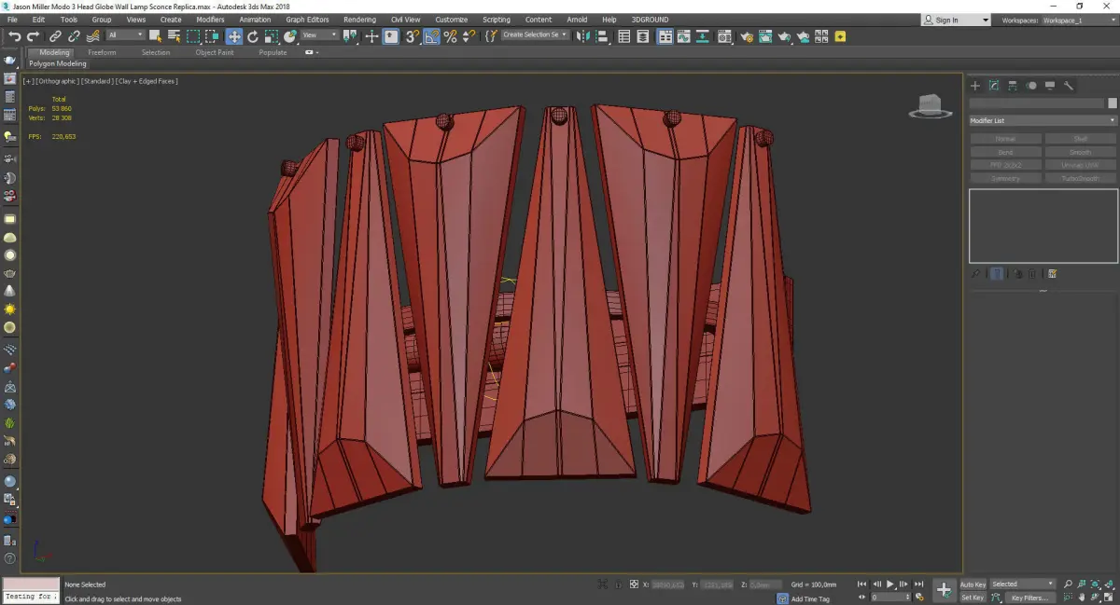Screen dimensions: 1120x605
Task: Select the Move transform tool
Action: pyautogui.click(x=233, y=36)
